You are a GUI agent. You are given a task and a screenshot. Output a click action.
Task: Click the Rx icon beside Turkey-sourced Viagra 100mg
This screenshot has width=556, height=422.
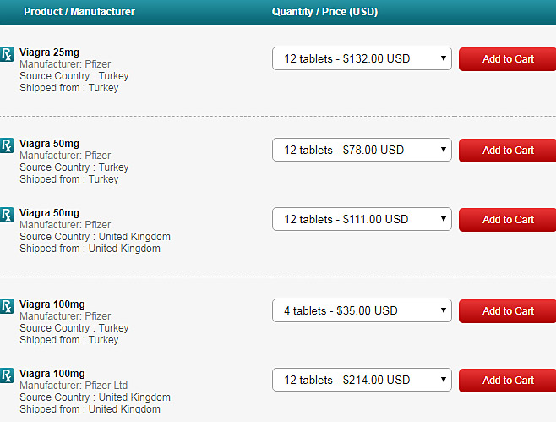(x=7, y=306)
